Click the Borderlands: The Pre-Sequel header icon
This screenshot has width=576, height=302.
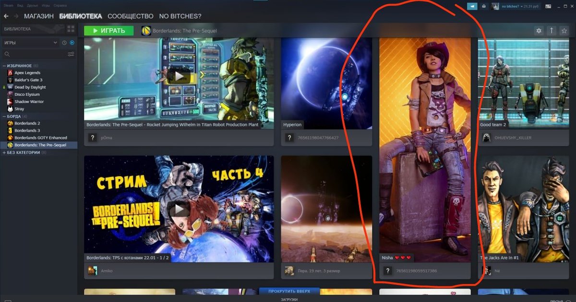[x=146, y=31]
